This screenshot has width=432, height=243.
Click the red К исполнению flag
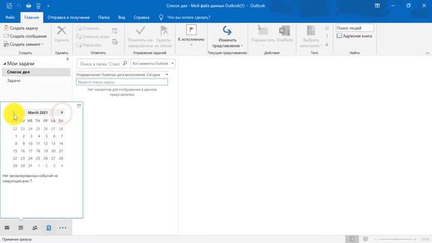click(191, 30)
